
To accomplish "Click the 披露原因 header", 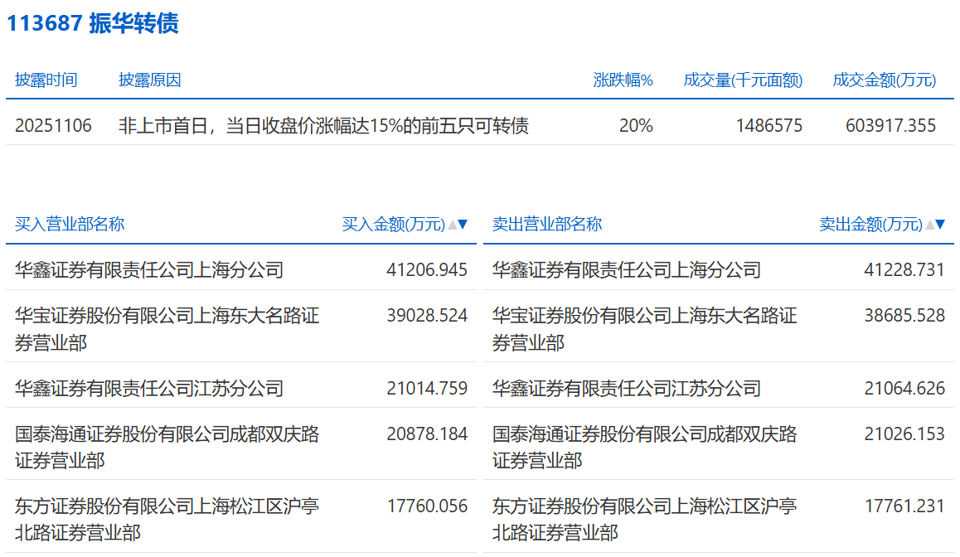I will click(x=150, y=80).
